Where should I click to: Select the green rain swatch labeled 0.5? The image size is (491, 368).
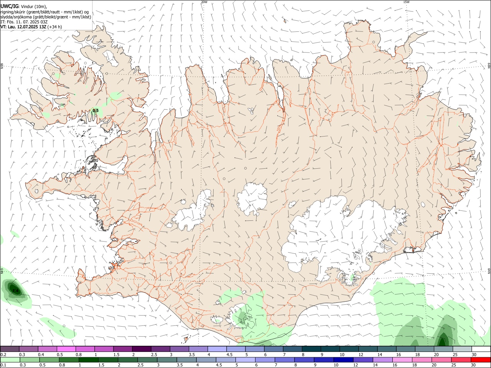[49, 360]
